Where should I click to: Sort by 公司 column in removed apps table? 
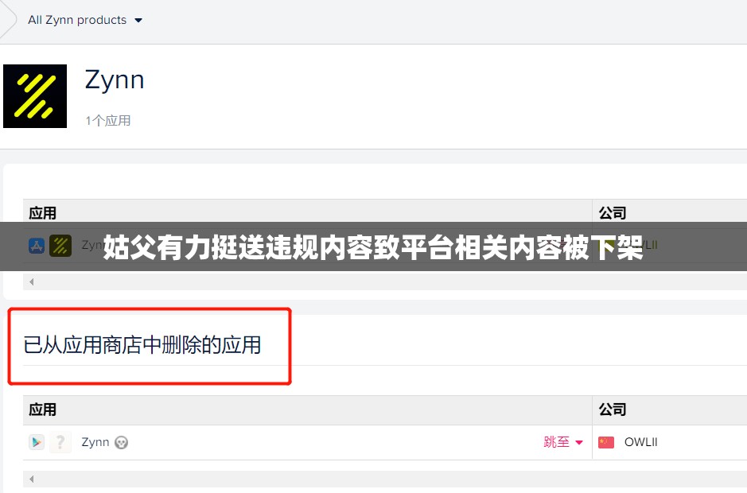click(613, 410)
